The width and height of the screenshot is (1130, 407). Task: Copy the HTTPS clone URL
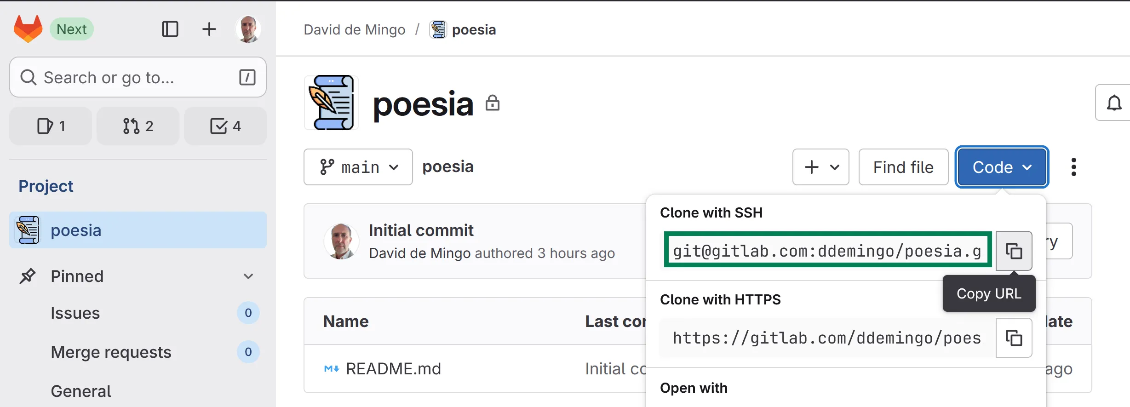coord(1014,338)
